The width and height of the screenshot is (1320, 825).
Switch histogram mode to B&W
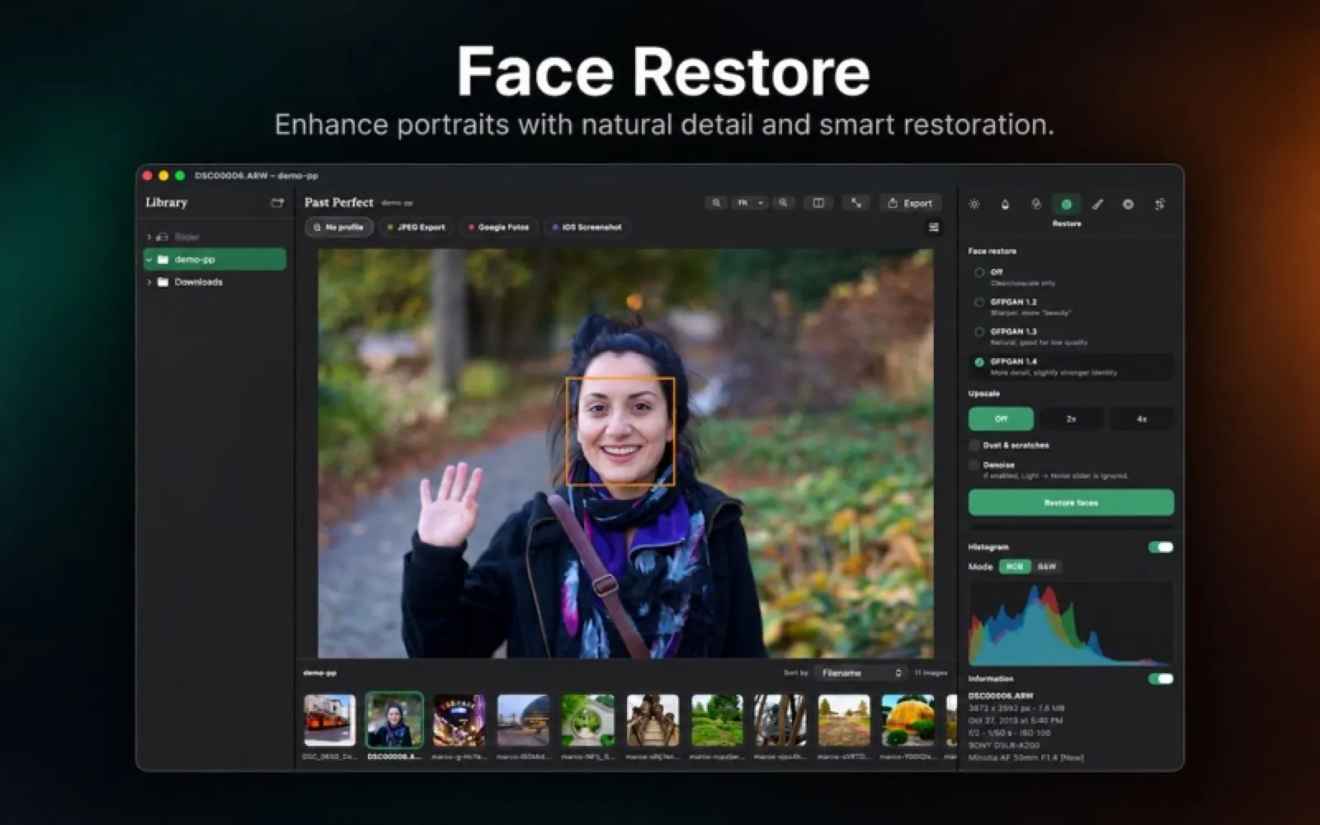[1047, 567]
